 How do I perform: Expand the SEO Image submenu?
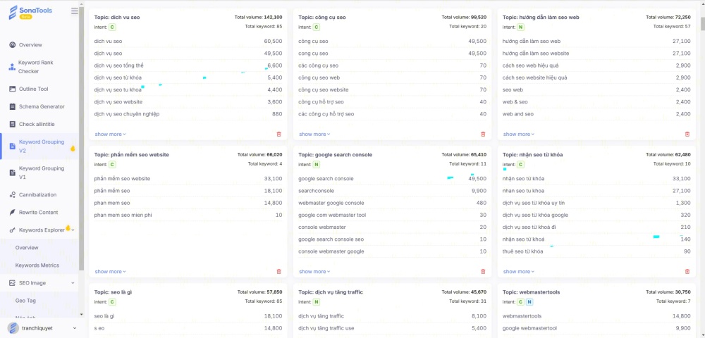pyautogui.click(x=73, y=283)
